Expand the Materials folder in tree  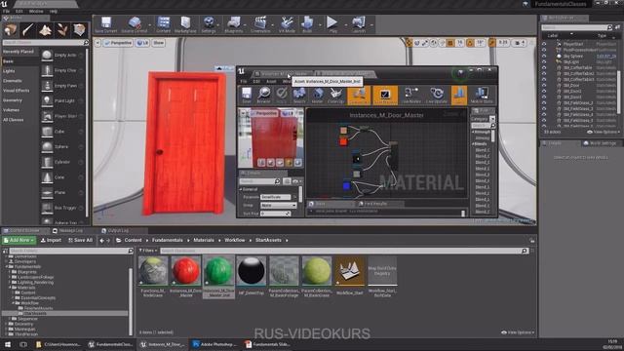click(x=10, y=288)
